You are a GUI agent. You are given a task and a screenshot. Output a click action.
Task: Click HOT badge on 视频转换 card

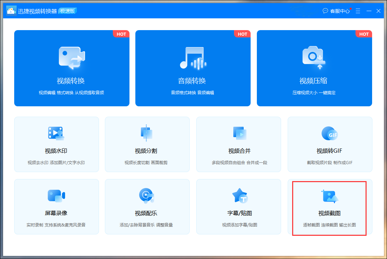[x=121, y=34]
